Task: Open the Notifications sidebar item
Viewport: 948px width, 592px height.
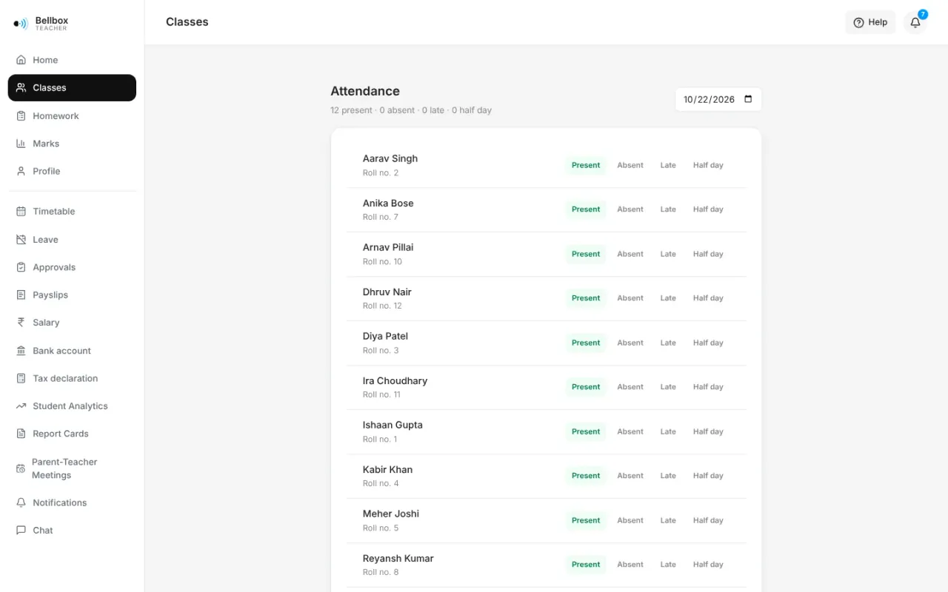Action: click(x=72, y=502)
